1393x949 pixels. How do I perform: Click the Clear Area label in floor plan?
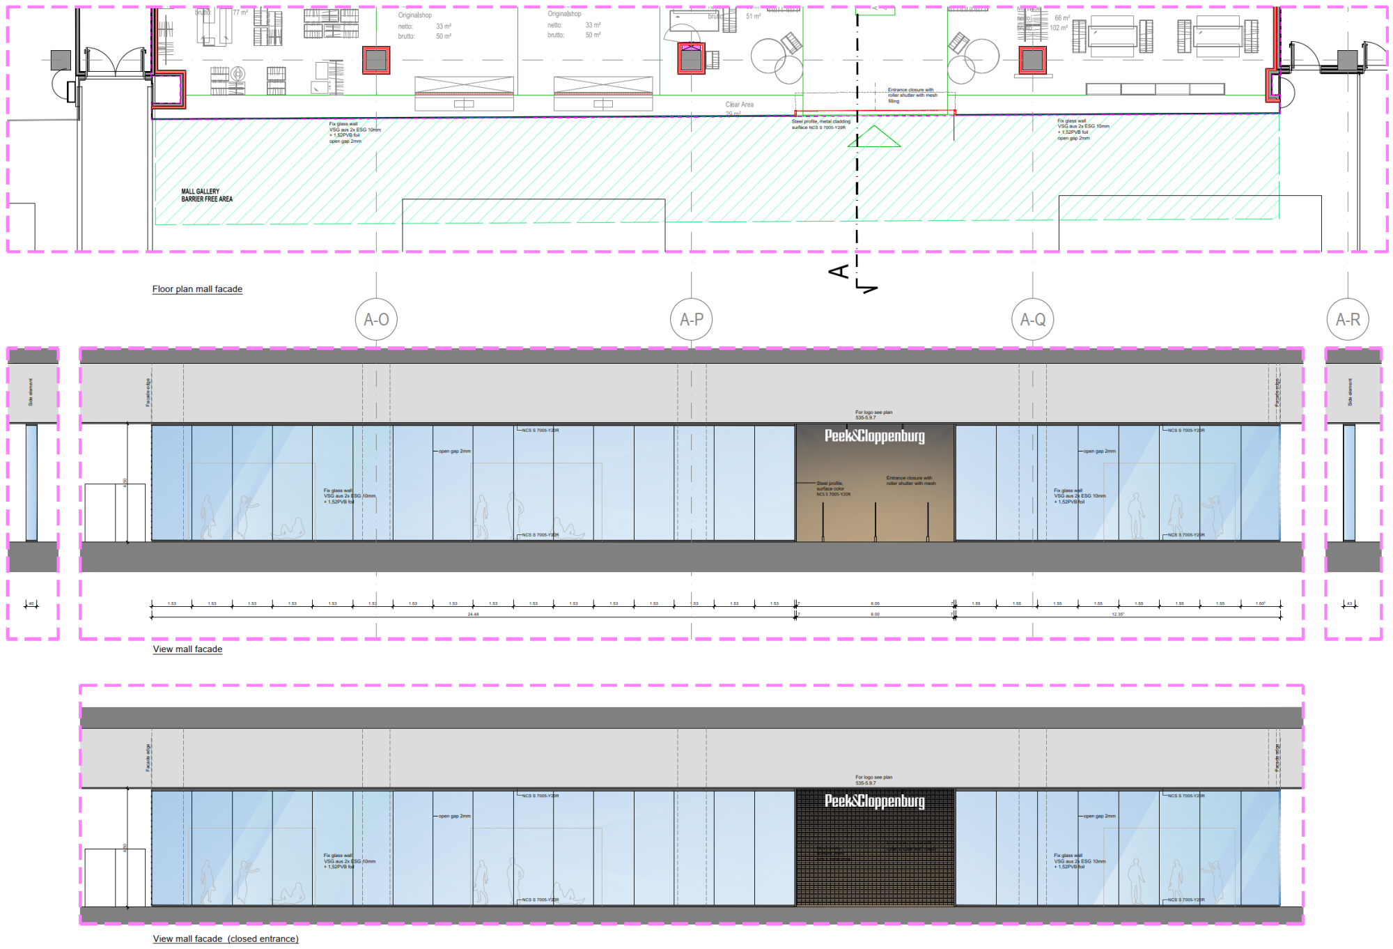pyautogui.click(x=739, y=105)
